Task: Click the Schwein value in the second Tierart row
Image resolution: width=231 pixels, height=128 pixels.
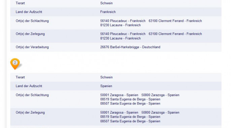Action: tap(106, 77)
